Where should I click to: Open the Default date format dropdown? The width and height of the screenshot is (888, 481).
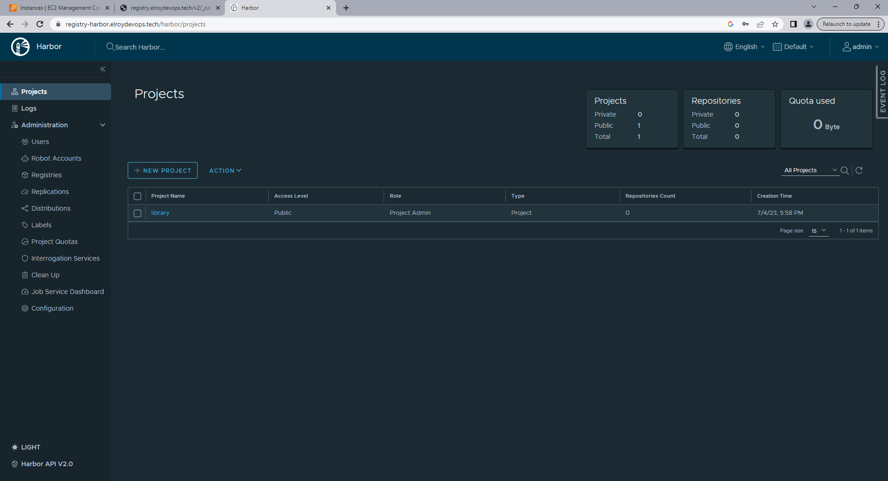point(793,47)
